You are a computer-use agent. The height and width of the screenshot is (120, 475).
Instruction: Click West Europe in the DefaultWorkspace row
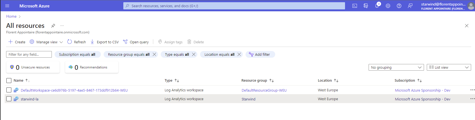pos(328,90)
